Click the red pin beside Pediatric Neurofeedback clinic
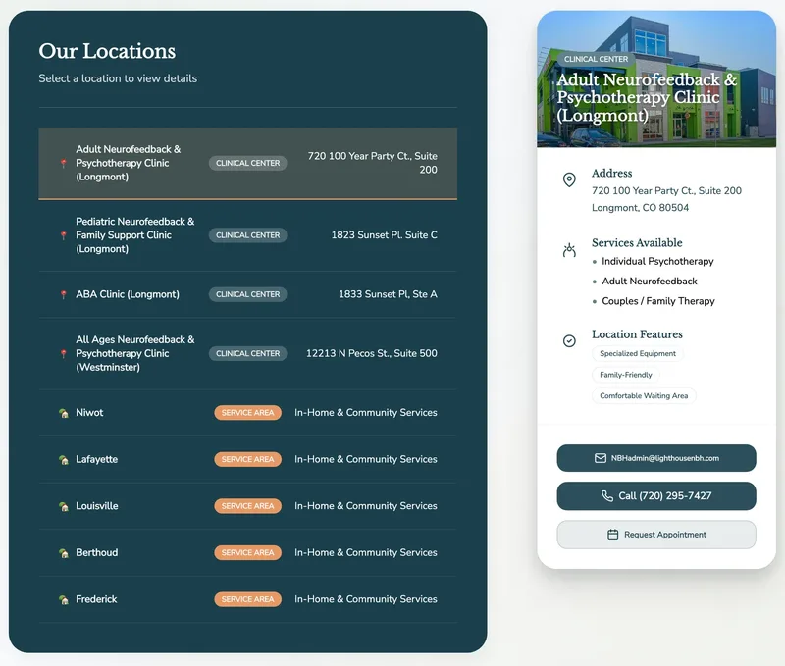Viewport: 785px width, 666px height. pos(63,235)
